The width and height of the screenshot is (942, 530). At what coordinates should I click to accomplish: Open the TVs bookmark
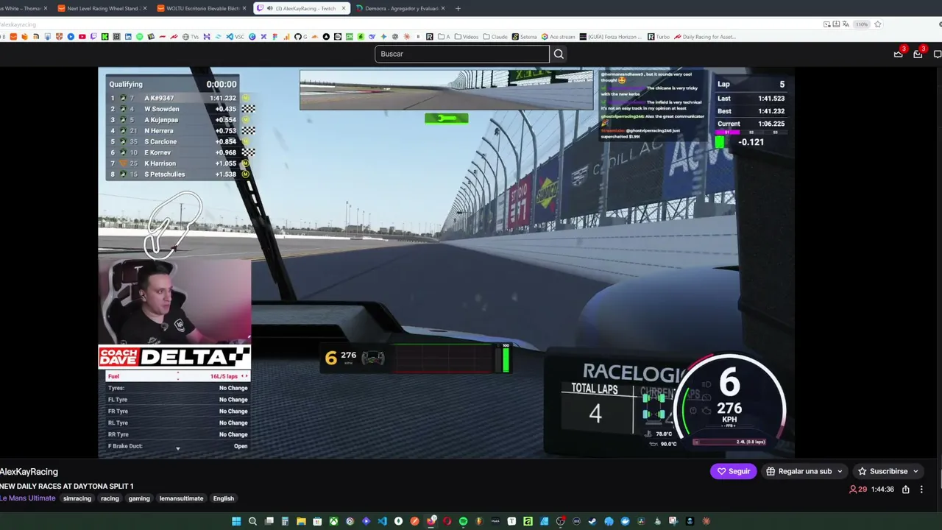(x=191, y=37)
